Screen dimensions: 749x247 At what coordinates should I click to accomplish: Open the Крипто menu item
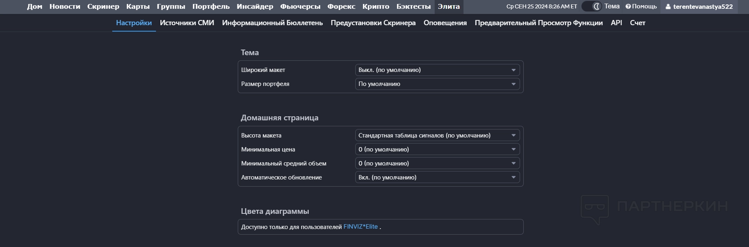coord(376,6)
